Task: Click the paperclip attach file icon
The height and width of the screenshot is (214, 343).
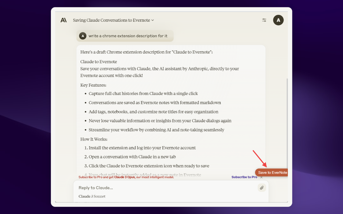Action: click(262, 188)
